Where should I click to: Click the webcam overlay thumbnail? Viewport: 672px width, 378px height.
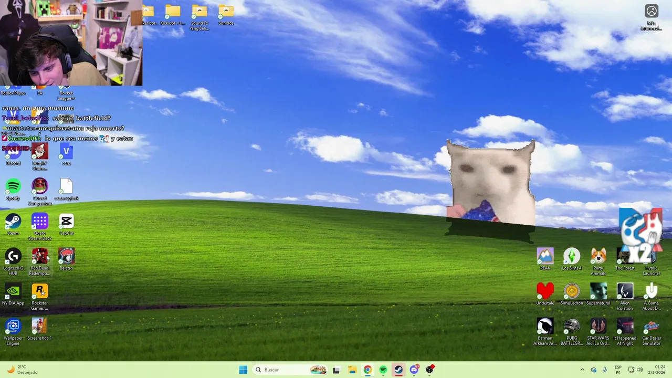pos(71,43)
